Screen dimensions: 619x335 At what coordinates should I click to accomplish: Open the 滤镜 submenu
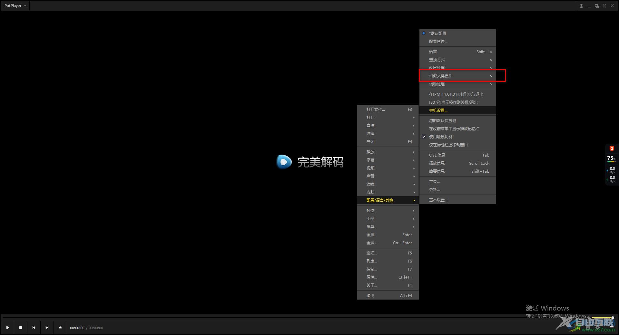click(388, 184)
